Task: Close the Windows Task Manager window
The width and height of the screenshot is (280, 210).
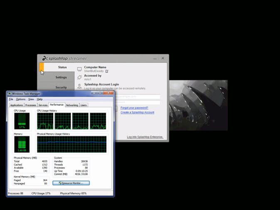Action: [x=108, y=93]
